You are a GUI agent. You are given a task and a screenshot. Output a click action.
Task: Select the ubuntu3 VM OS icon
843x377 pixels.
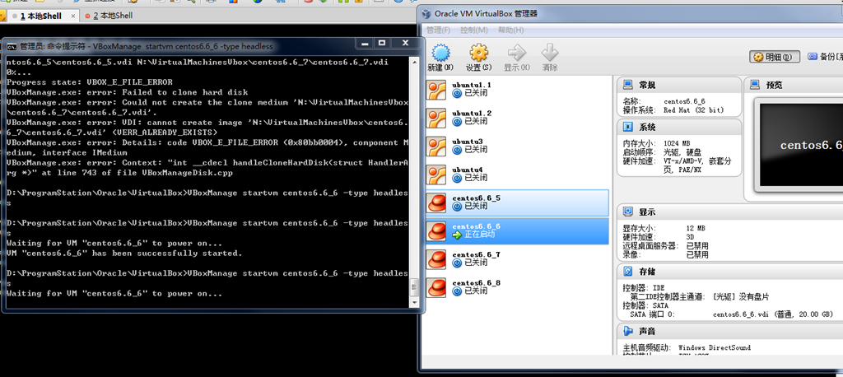[436, 146]
